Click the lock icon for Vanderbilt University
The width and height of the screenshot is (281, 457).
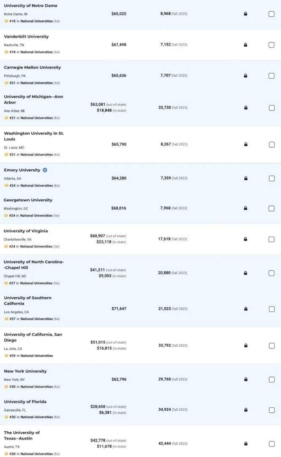pyautogui.click(x=246, y=45)
